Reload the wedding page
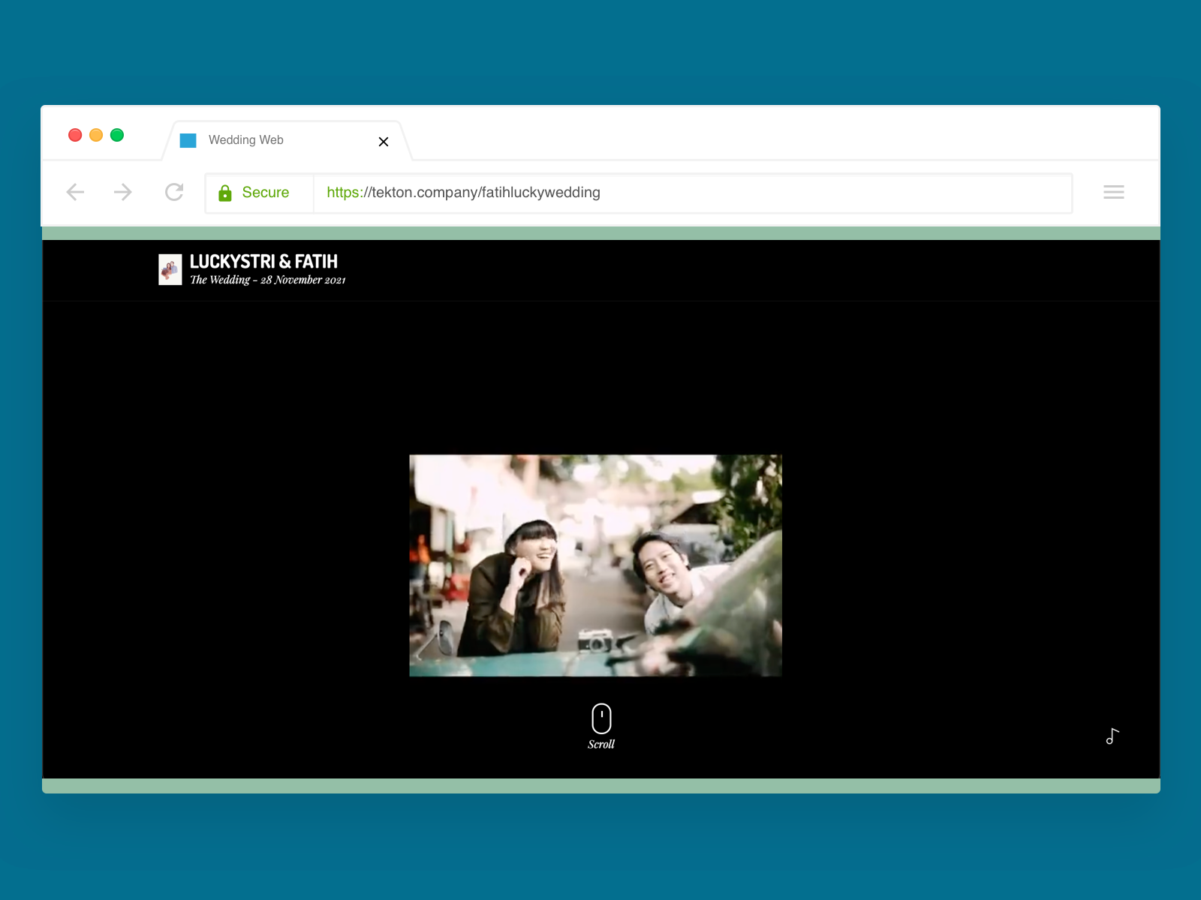 pos(174,192)
